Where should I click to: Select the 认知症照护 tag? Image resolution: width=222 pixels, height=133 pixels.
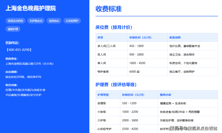(72, 21)
